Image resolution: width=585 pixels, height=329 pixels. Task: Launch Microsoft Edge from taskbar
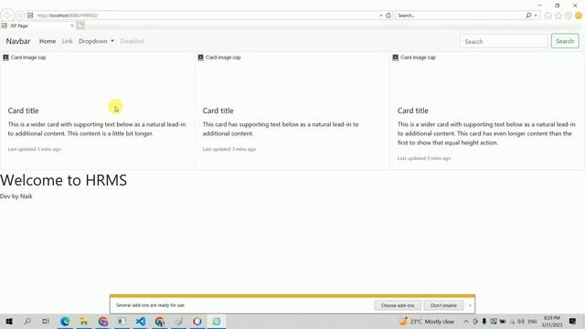[x=65, y=321]
